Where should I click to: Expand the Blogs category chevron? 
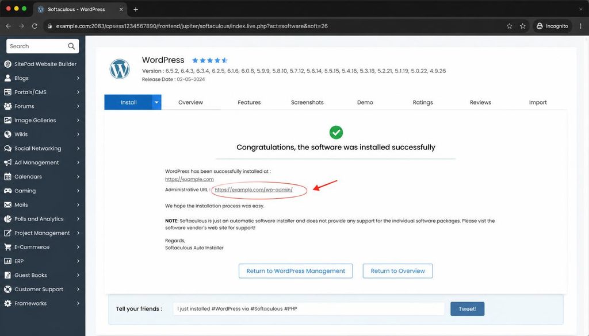[78, 78]
